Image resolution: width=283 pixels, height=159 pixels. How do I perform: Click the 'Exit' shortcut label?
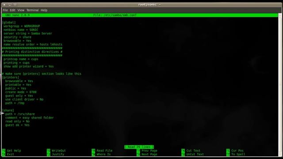pos(11,154)
